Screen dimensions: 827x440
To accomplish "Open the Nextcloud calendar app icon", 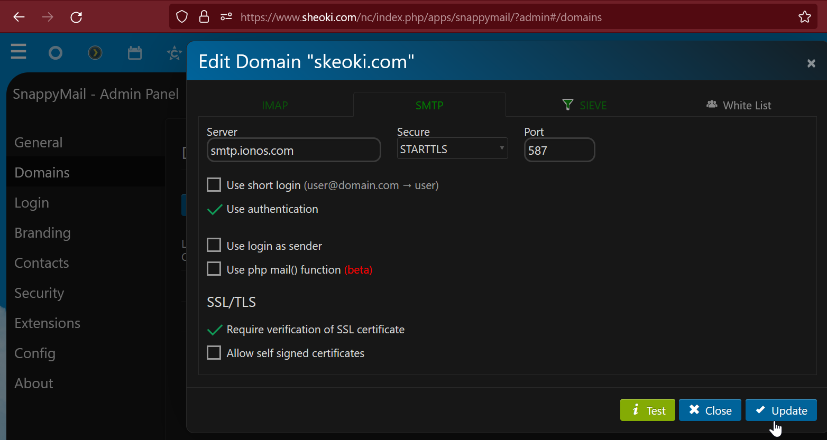I will click(x=135, y=53).
